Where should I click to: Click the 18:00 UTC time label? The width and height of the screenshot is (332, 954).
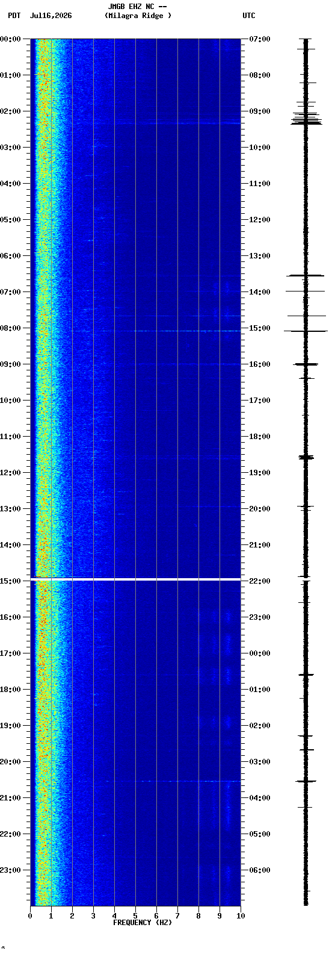click(260, 437)
